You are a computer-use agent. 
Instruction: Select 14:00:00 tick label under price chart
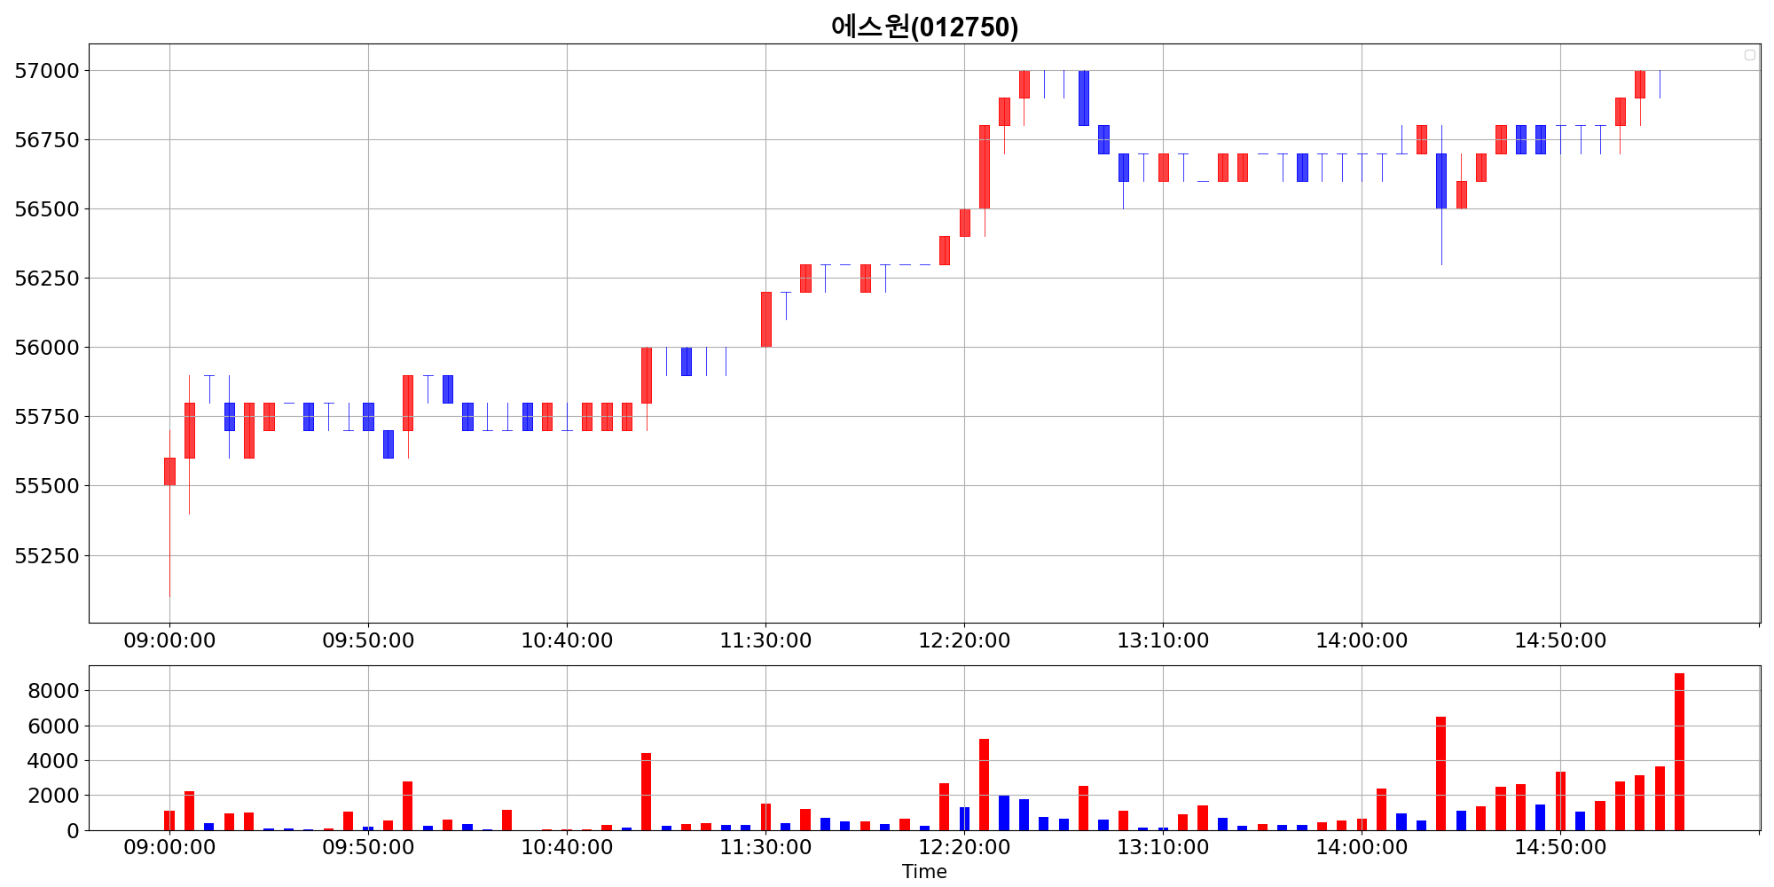(1362, 640)
